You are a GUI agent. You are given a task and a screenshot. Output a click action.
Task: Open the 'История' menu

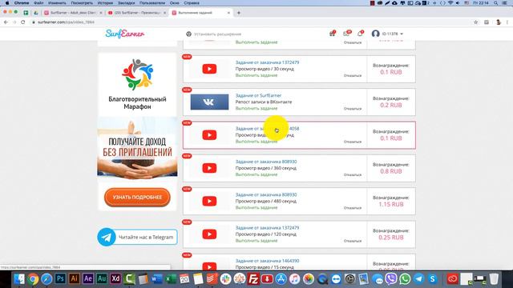click(x=105, y=3)
